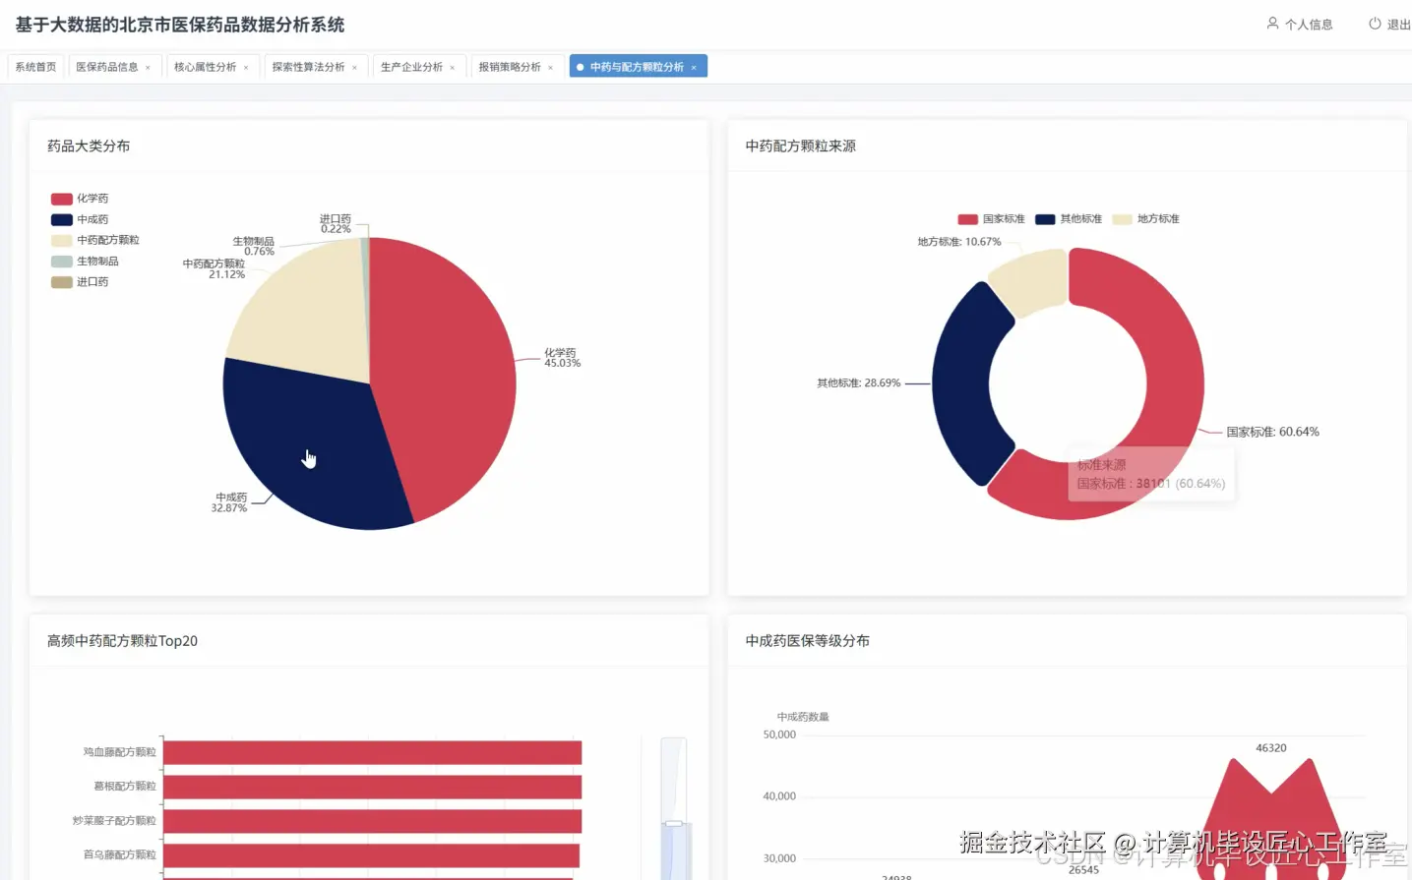Click the system title 基于大数据的北京市医保药品数据分析系统
1412x880 pixels.
point(180,25)
